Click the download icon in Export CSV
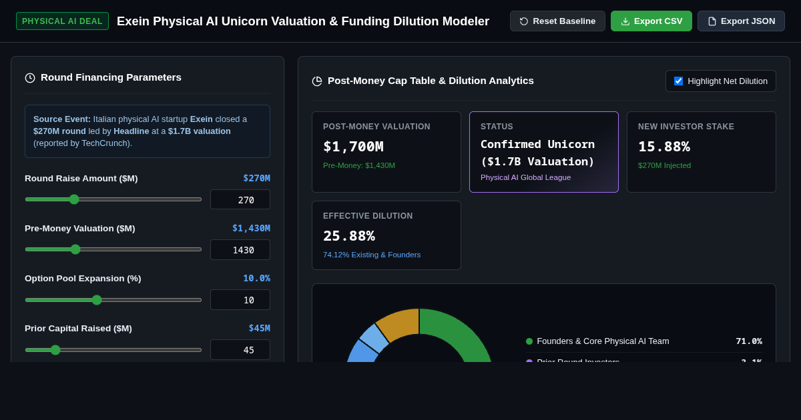Screen dimensions: 801x420 [x=625, y=21]
